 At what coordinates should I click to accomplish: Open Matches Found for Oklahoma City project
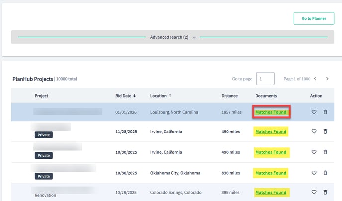[x=271, y=173]
